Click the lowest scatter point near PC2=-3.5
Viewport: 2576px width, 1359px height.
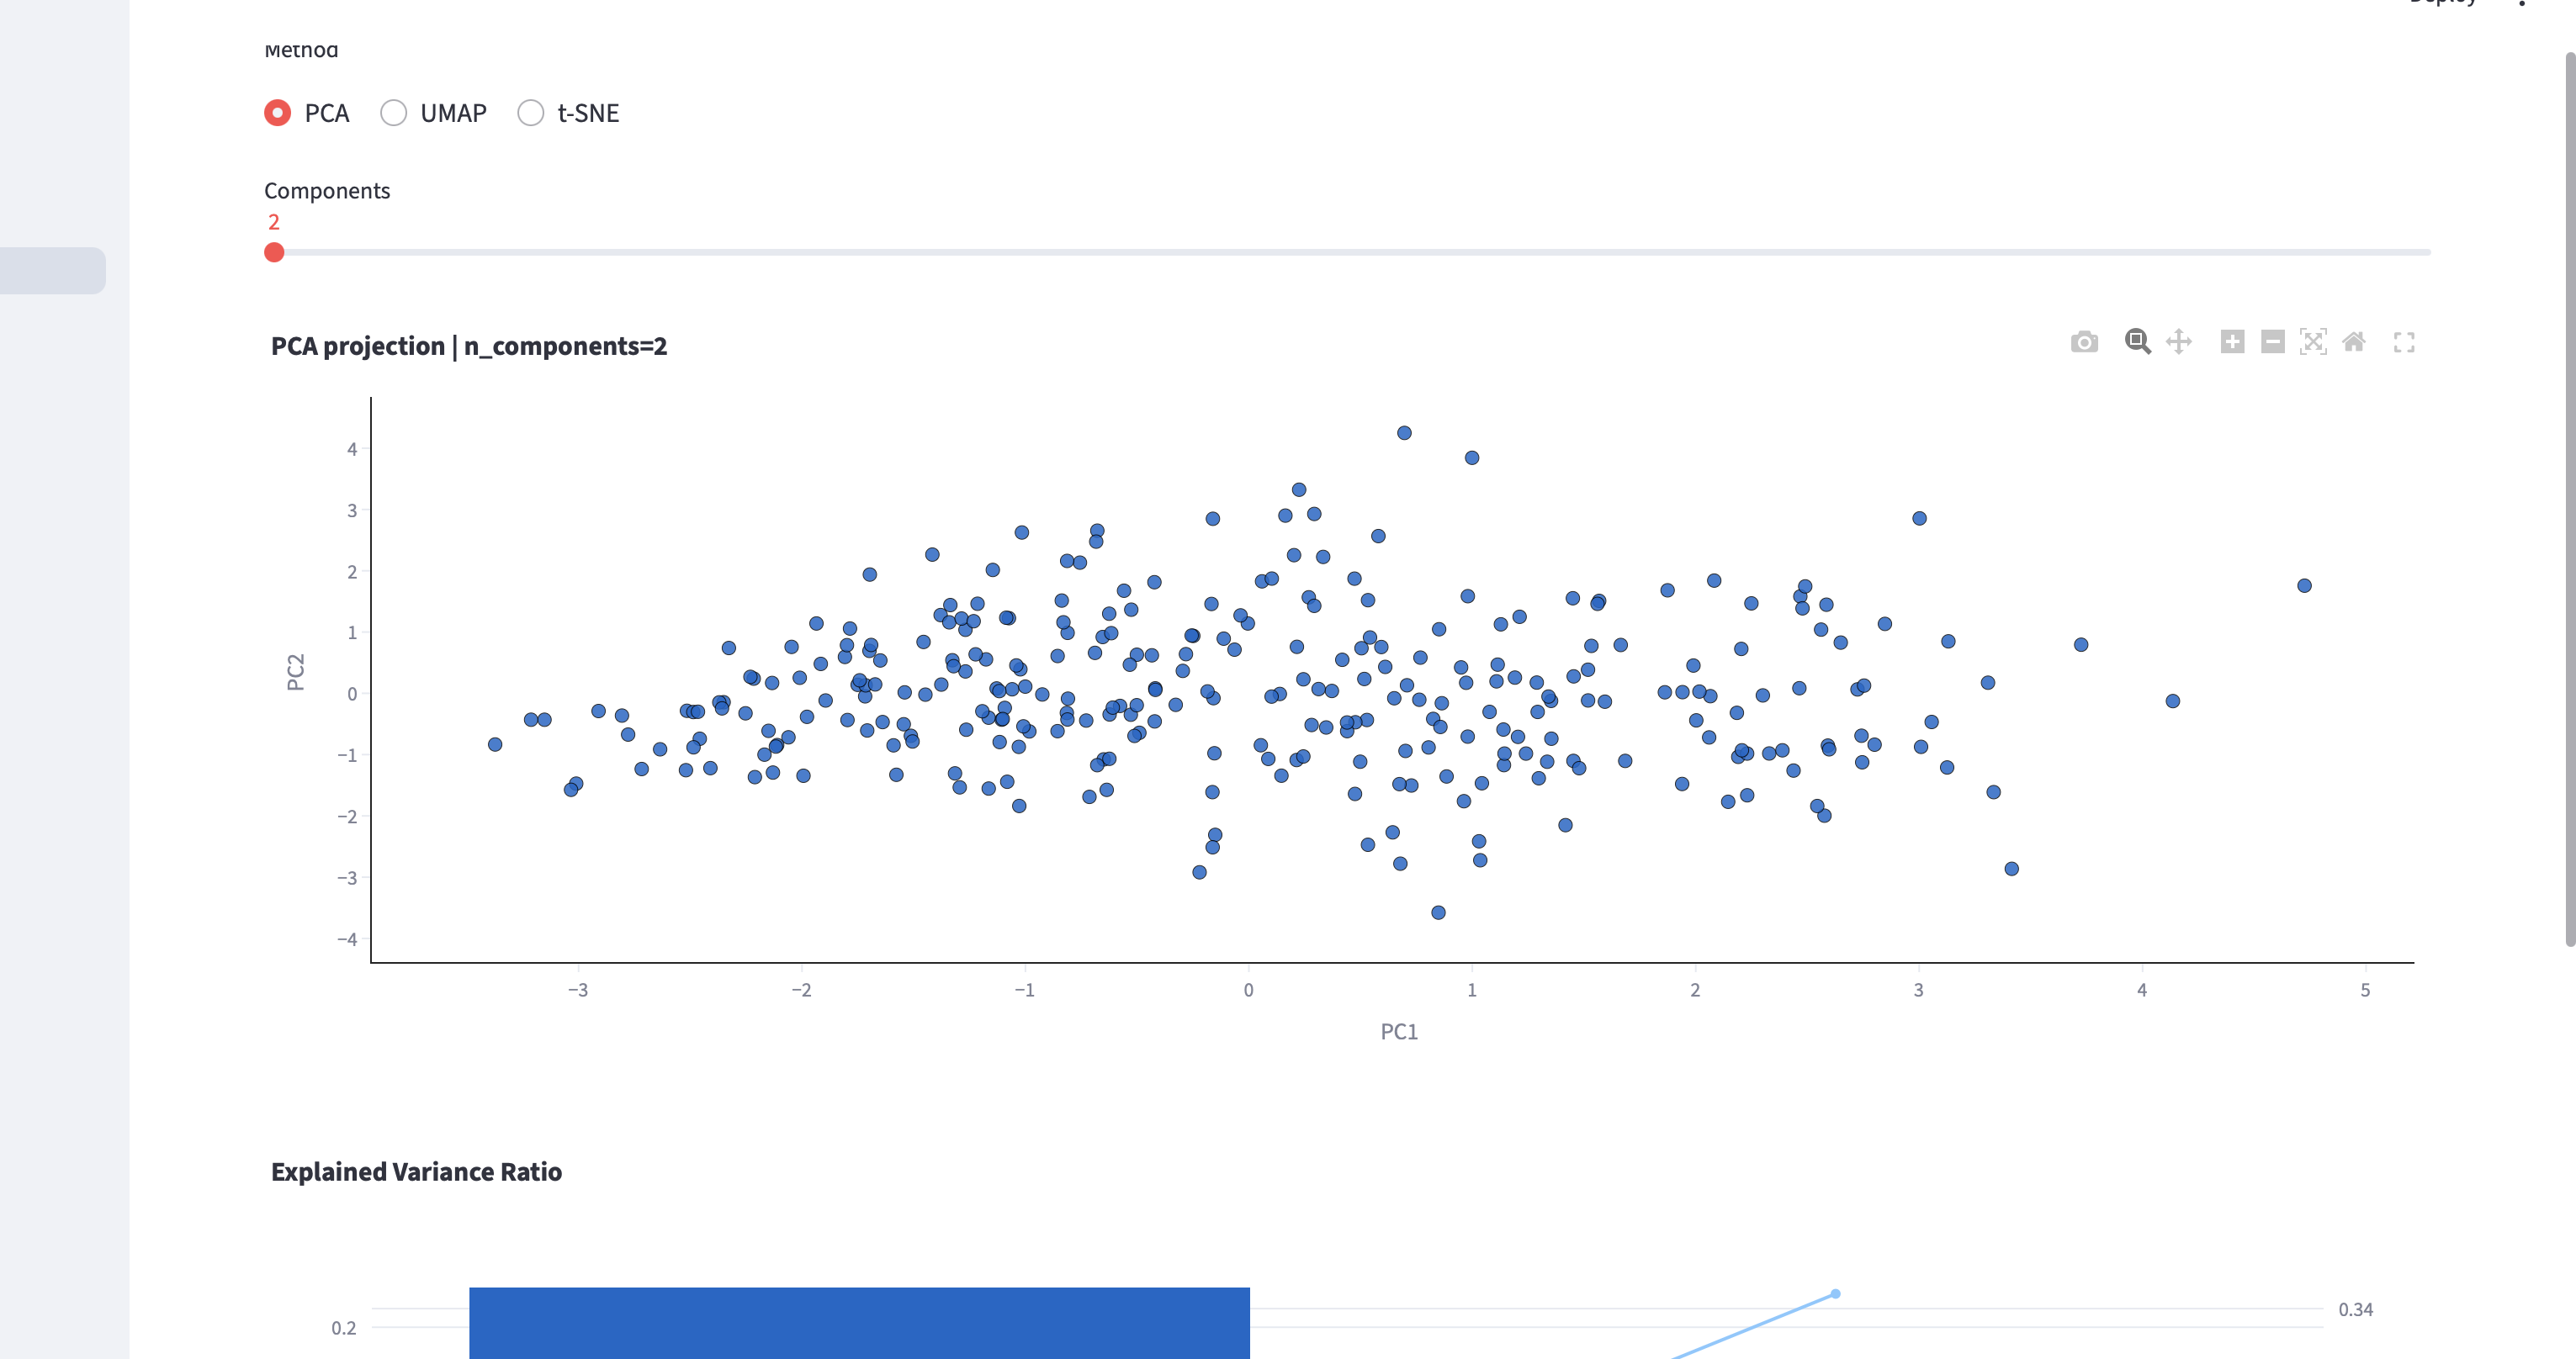1438,912
